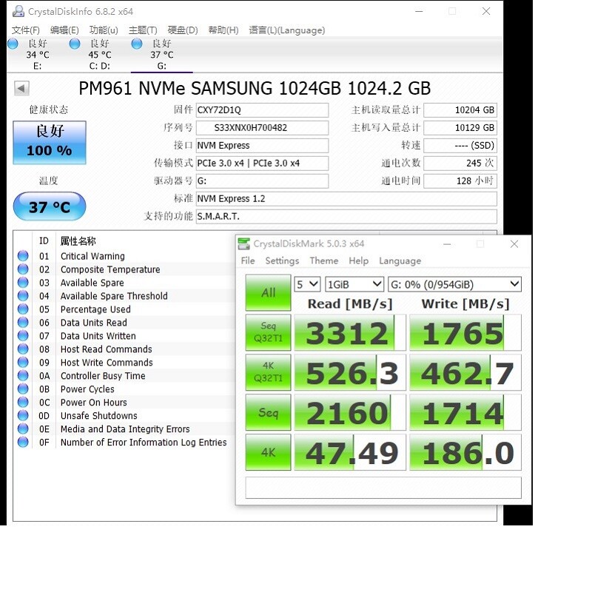Select the E: disk status circle
592x592 pixels.
13,44
